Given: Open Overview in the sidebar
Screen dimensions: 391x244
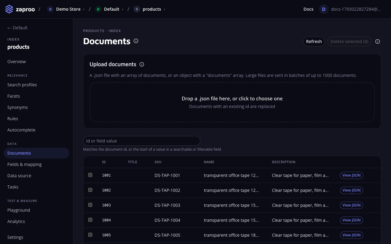Looking at the screenshot, I should click(36, 62).
